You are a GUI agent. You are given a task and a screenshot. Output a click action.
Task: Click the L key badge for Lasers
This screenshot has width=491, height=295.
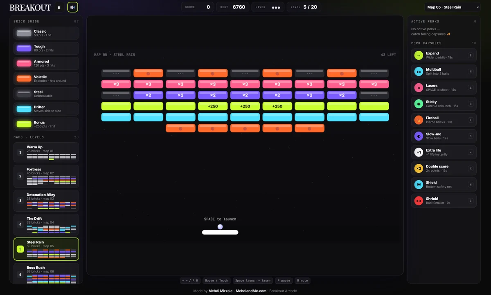[x=471, y=88]
